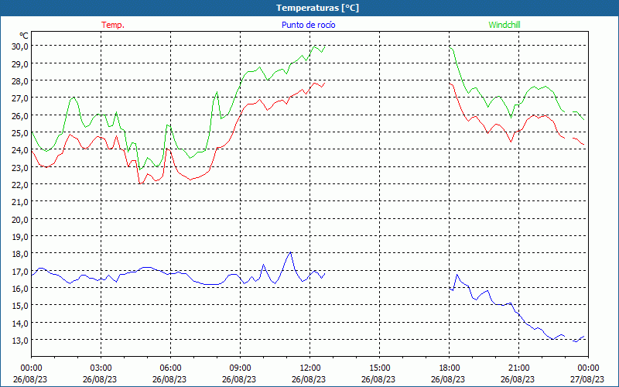Click the 22,0 y-axis value
619x387 pixels.
tap(20, 184)
